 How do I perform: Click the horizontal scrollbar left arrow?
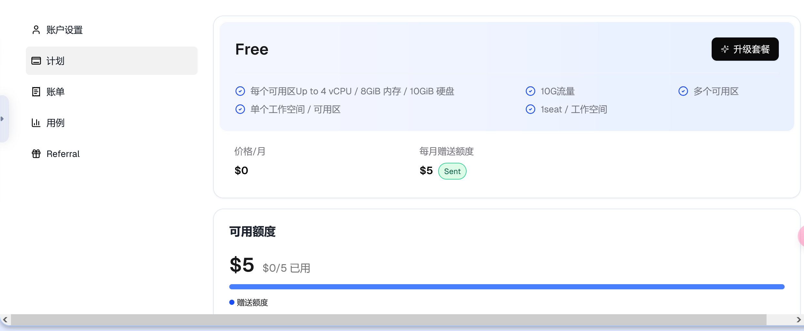(x=5, y=320)
